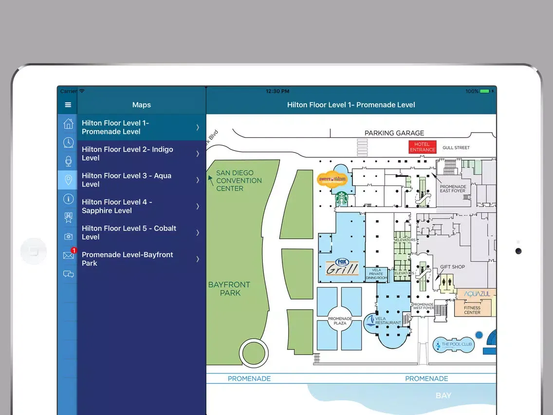Screen dimensions: 553x415
Task: Tap the Vela Restaurant sailboat logo
Action: (370, 321)
